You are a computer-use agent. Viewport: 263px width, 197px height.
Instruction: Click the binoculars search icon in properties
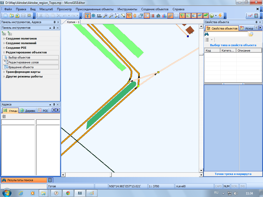pyautogui.click(x=206, y=34)
